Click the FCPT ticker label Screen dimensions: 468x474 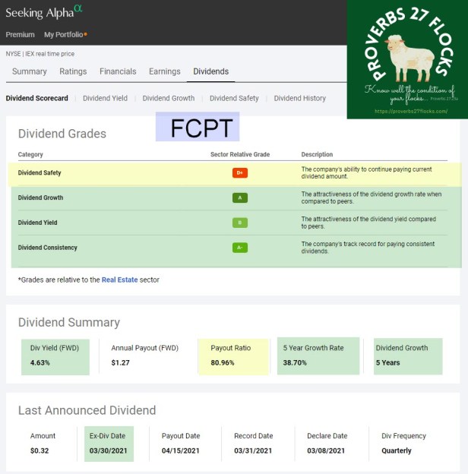pos(198,127)
